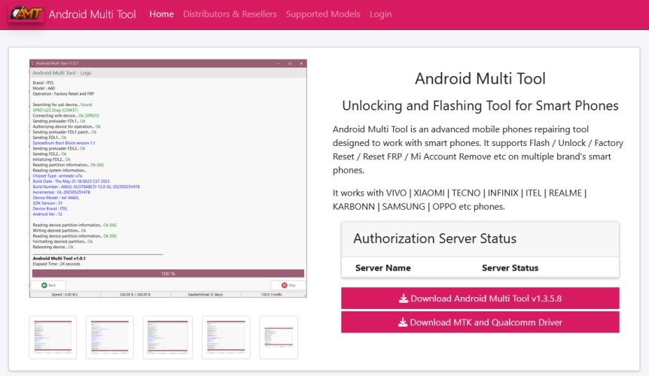The image size is (649, 376).
Task: Click the 100 % progress bar
Action: pos(168,274)
